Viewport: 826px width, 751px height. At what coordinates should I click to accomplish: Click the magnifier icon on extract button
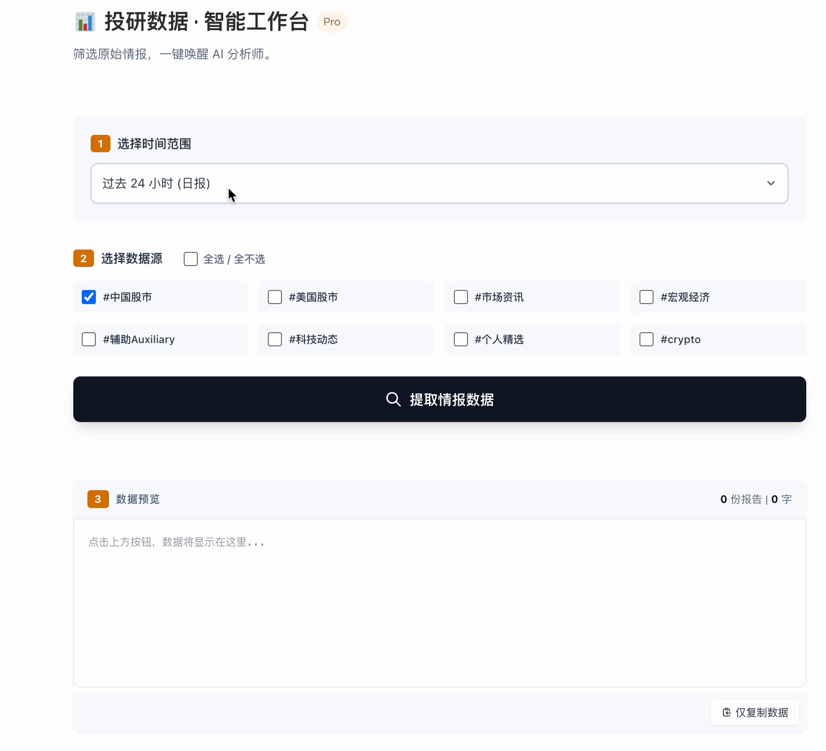[x=393, y=399]
